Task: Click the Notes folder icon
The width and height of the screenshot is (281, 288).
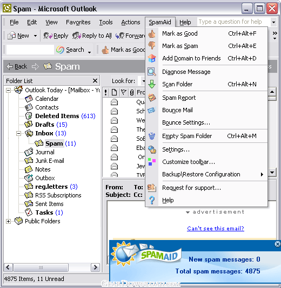Action: 29,169
